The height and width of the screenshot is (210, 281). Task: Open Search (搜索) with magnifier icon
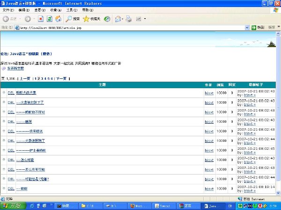(x=73, y=19)
